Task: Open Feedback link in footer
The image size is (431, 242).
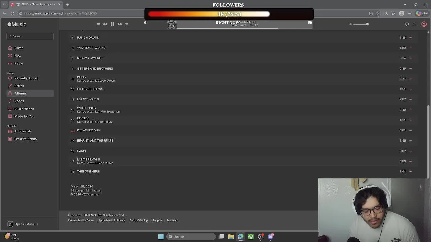Action: pos(172,220)
